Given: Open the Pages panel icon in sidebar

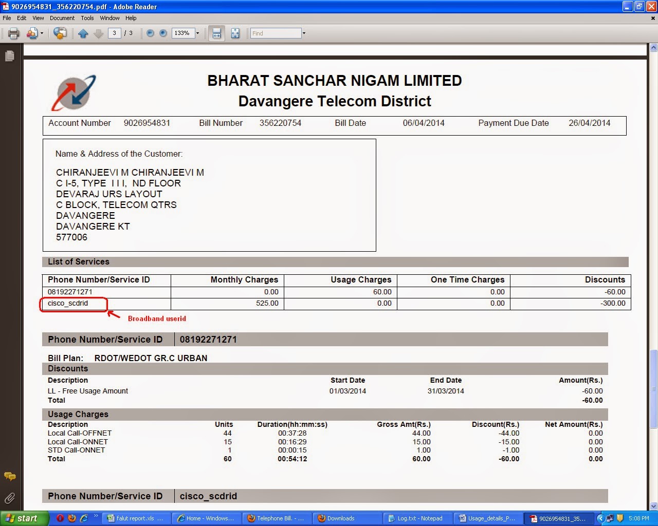Looking at the screenshot, I should pyautogui.click(x=9, y=55).
